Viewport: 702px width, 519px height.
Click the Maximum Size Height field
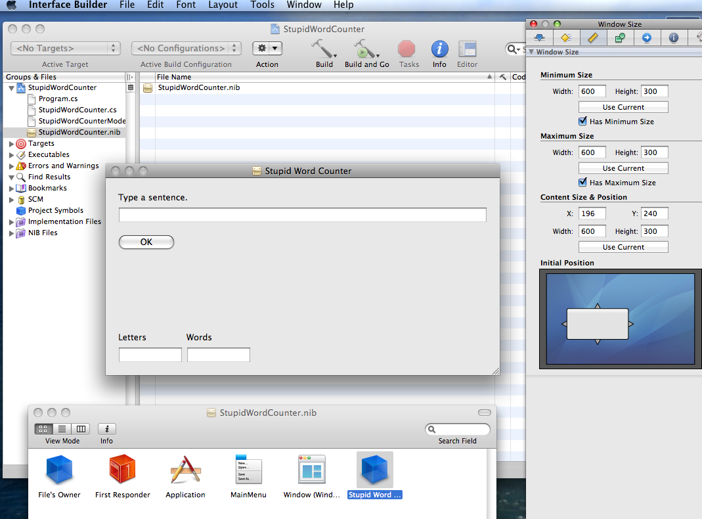(654, 152)
